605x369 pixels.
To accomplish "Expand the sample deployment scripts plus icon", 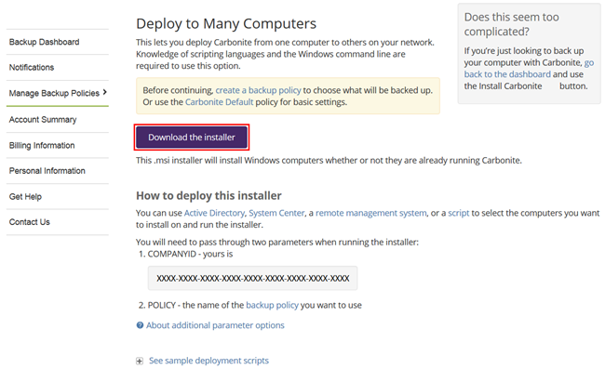I will pos(140,361).
